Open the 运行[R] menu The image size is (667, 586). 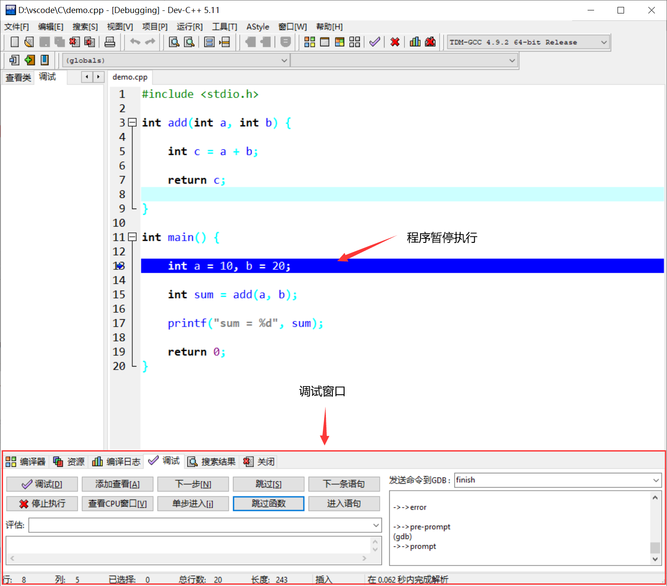[x=190, y=27]
